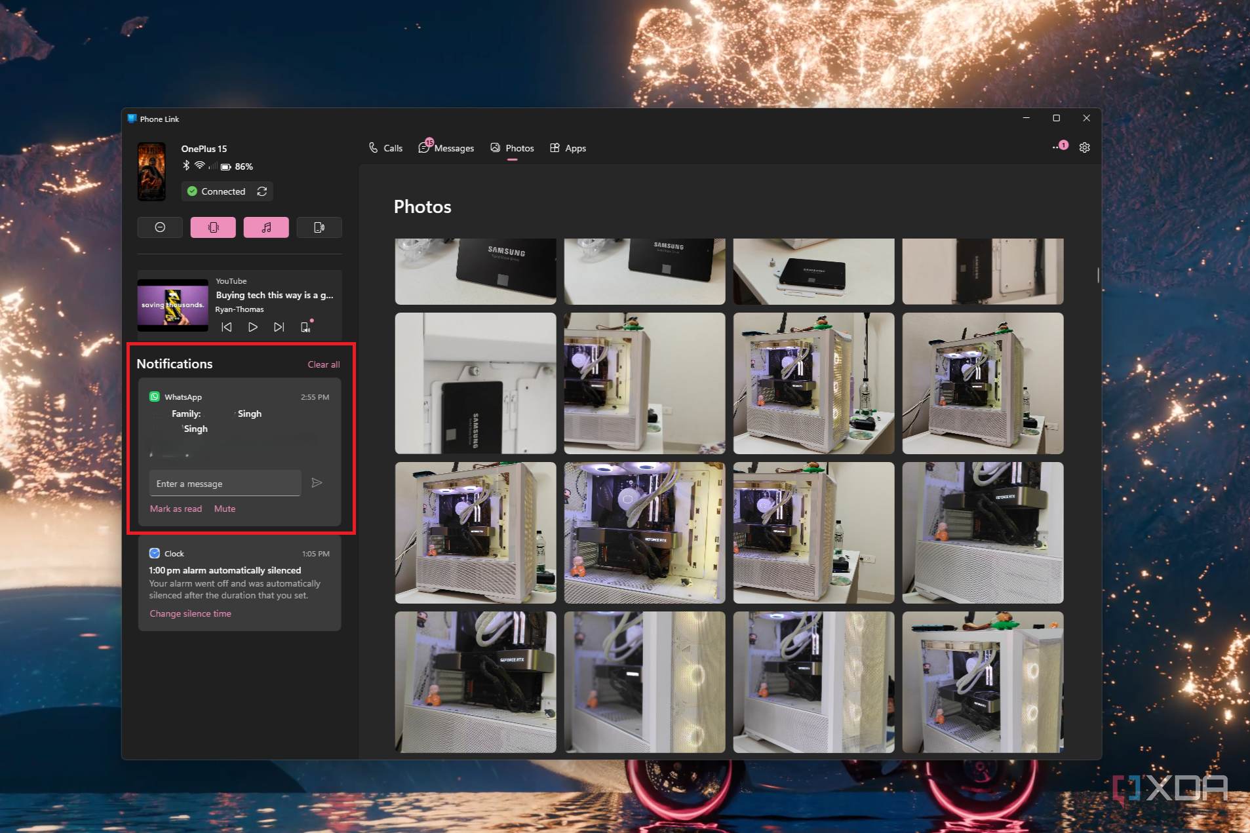Skip to previous track in YouTube player
1250x833 pixels.
(x=227, y=327)
